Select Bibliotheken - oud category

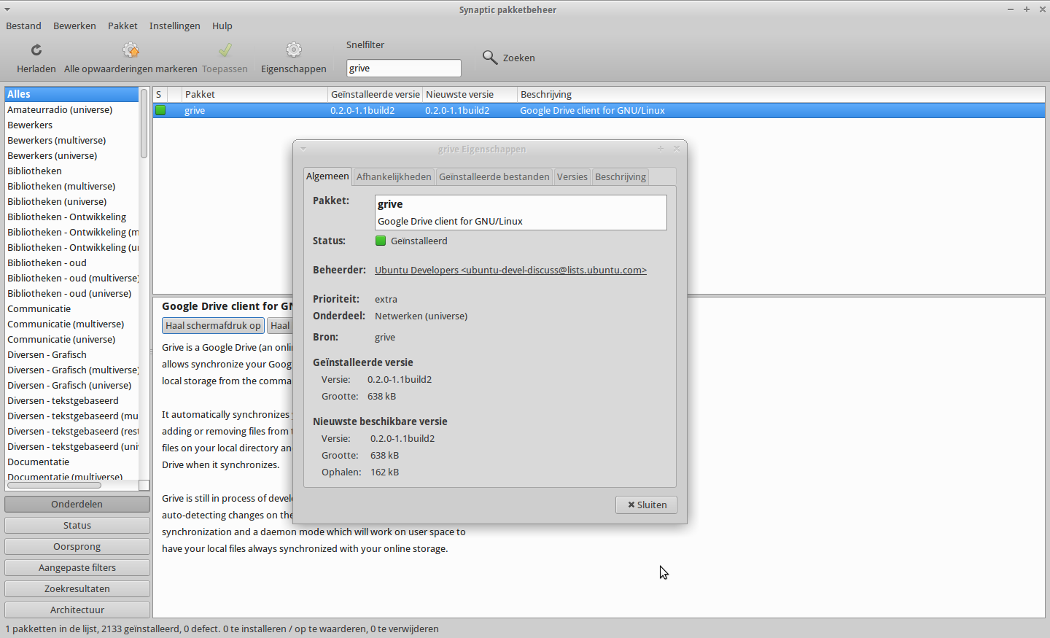pos(71,262)
